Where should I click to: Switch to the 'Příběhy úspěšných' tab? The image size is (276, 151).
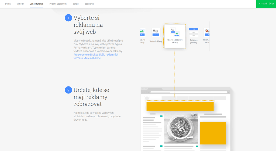pos(58,4)
